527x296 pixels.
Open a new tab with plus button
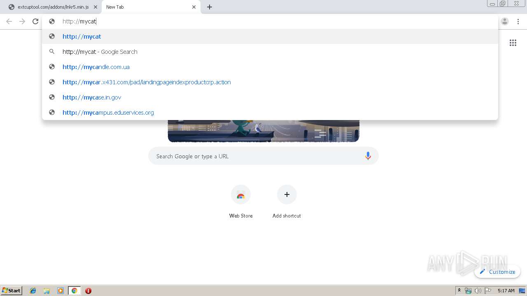[210, 7]
